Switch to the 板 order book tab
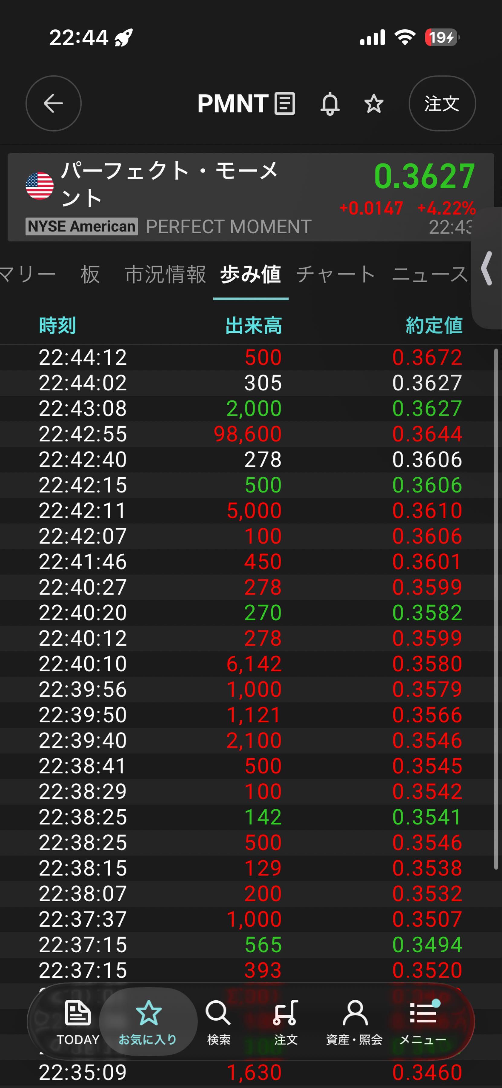 click(90, 274)
